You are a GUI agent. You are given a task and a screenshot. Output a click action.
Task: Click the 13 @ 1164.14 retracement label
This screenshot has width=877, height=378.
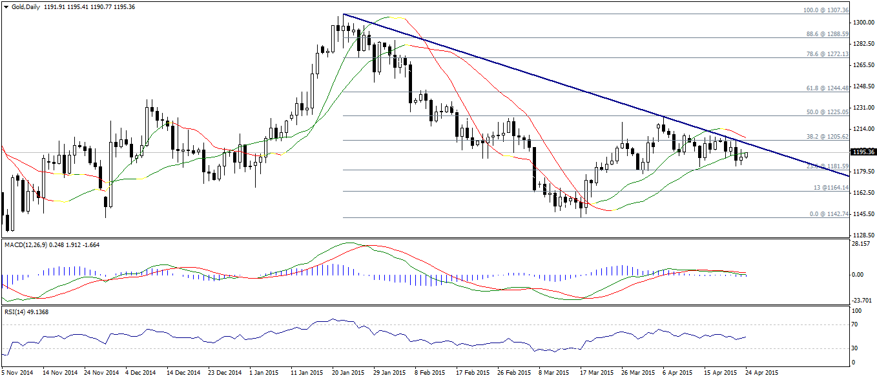point(829,188)
